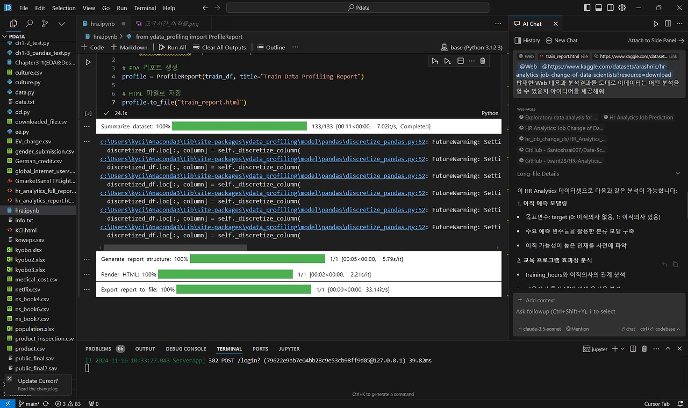Screen dimensions: 688x408
Task: Open the Source Control view icon
Action: pos(45,24)
